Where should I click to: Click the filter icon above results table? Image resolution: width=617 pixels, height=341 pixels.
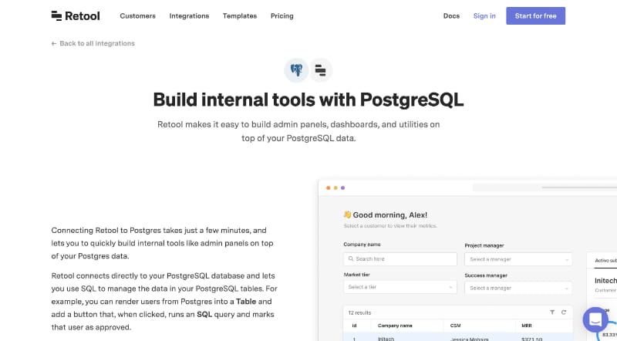[x=552, y=312]
